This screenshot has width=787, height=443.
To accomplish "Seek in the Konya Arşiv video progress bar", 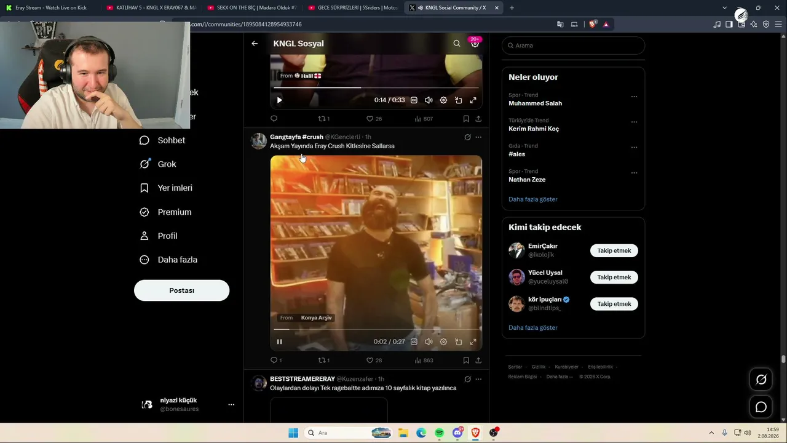I will pos(376,329).
